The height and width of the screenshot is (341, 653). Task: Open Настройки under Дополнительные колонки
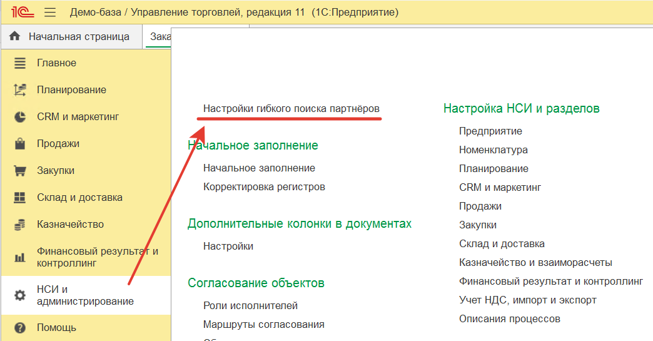tap(228, 247)
